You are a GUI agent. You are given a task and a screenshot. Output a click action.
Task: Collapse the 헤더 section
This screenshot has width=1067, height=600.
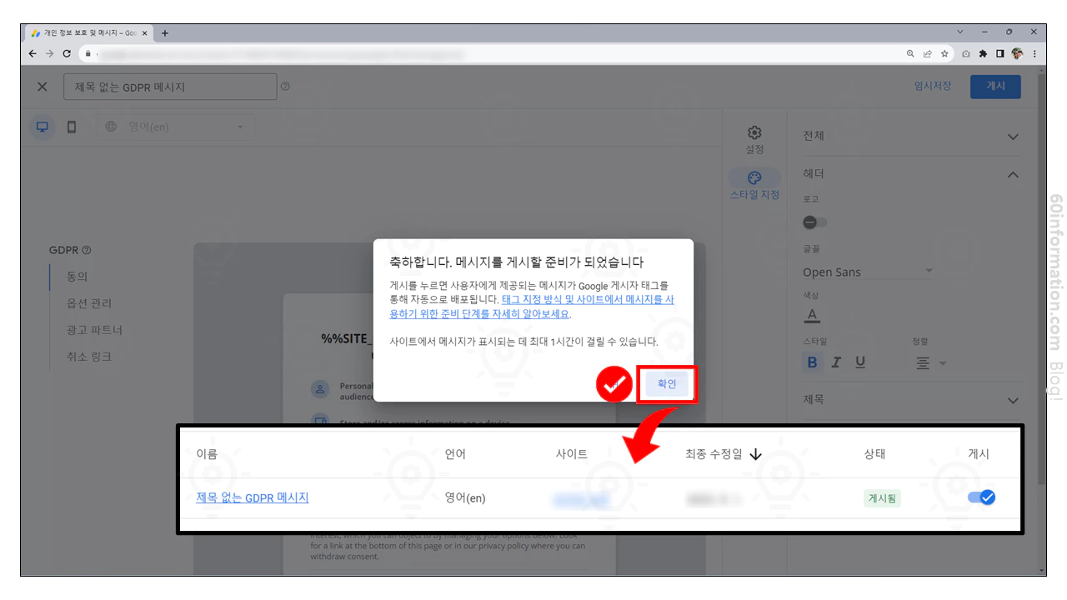click(1012, 174)
